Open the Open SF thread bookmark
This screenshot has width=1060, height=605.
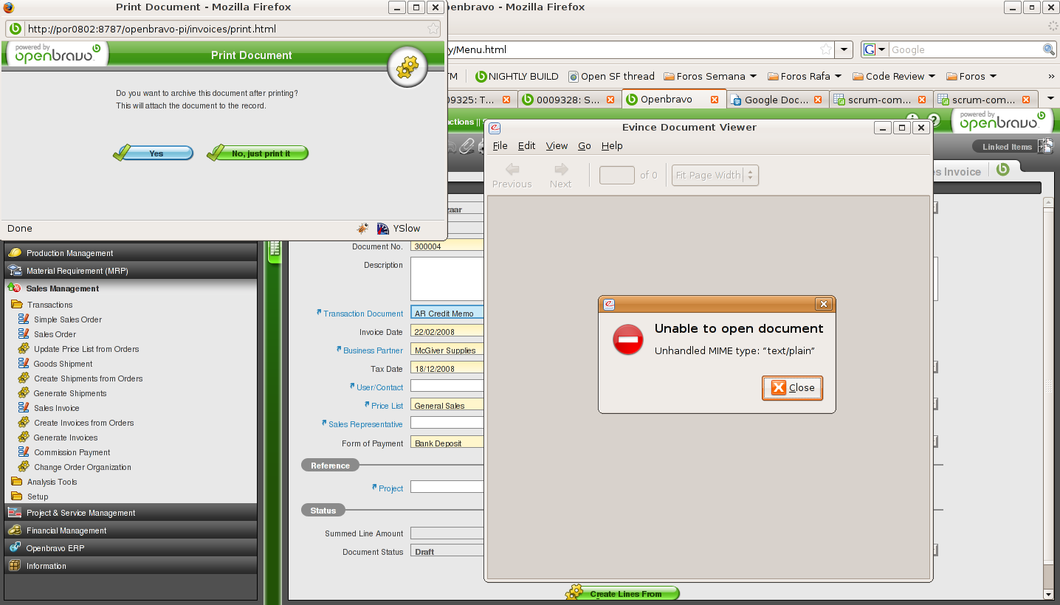click(x=611, y=76)
